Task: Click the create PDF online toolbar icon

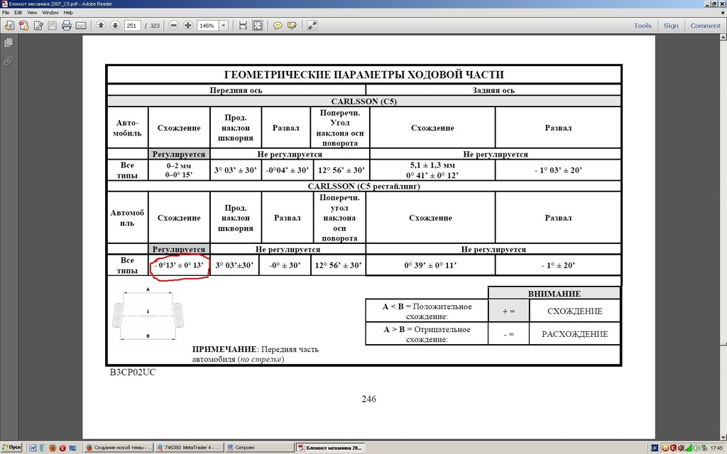Action: tap(9, 26)
